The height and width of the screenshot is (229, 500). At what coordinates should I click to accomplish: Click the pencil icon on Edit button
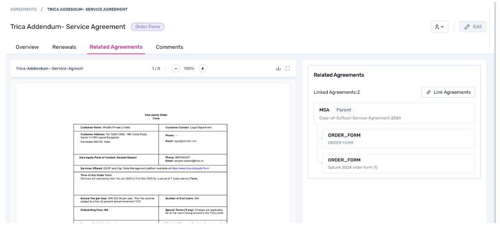pos(467,27)
